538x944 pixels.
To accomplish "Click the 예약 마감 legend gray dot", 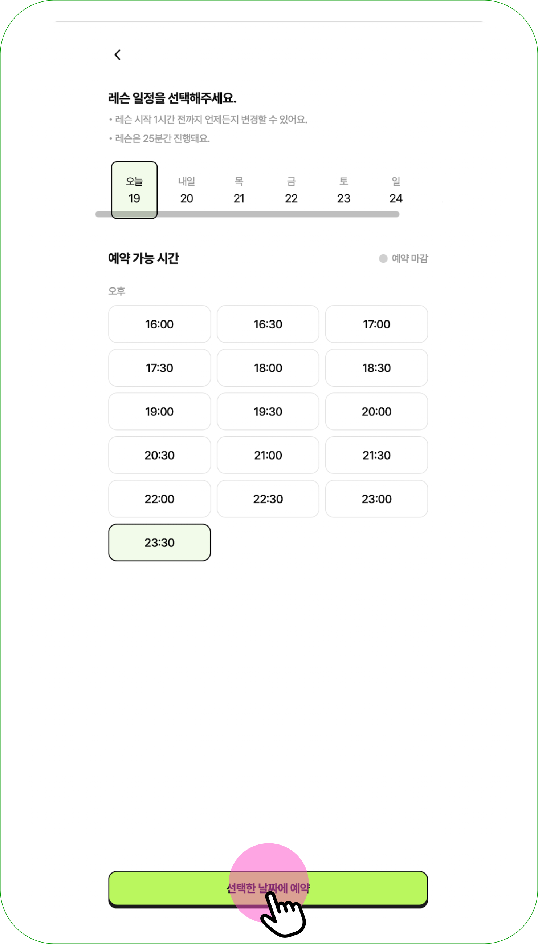I will tap(383, 258).
